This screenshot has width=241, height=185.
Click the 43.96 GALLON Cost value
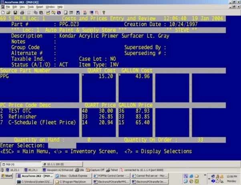(143, 76)
